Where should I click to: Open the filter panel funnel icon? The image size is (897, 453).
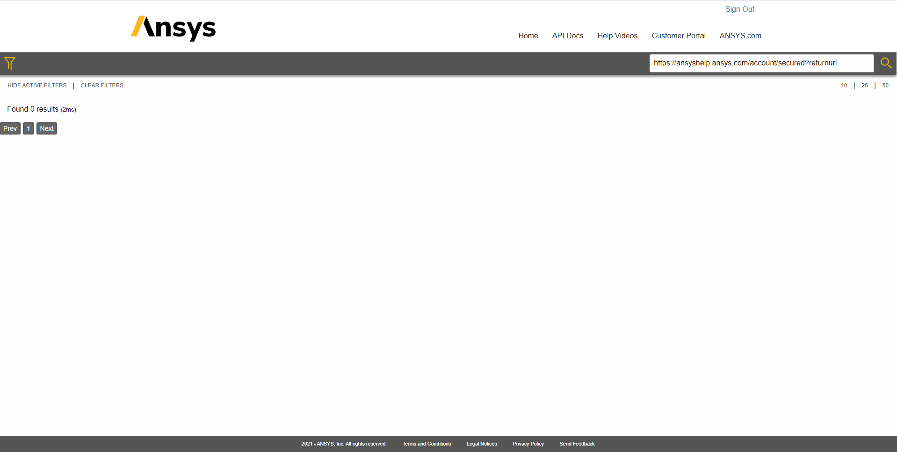tap(10, 63)
